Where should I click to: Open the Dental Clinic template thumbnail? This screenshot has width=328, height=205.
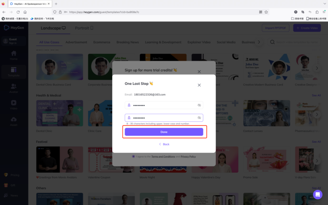tap(60, 113)
